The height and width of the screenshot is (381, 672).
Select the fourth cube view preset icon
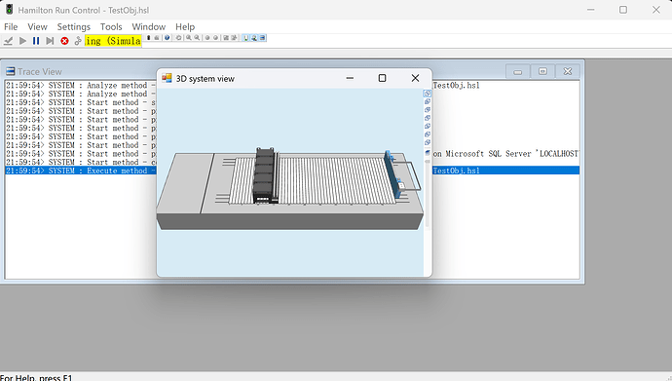click(x=428, y=118)
